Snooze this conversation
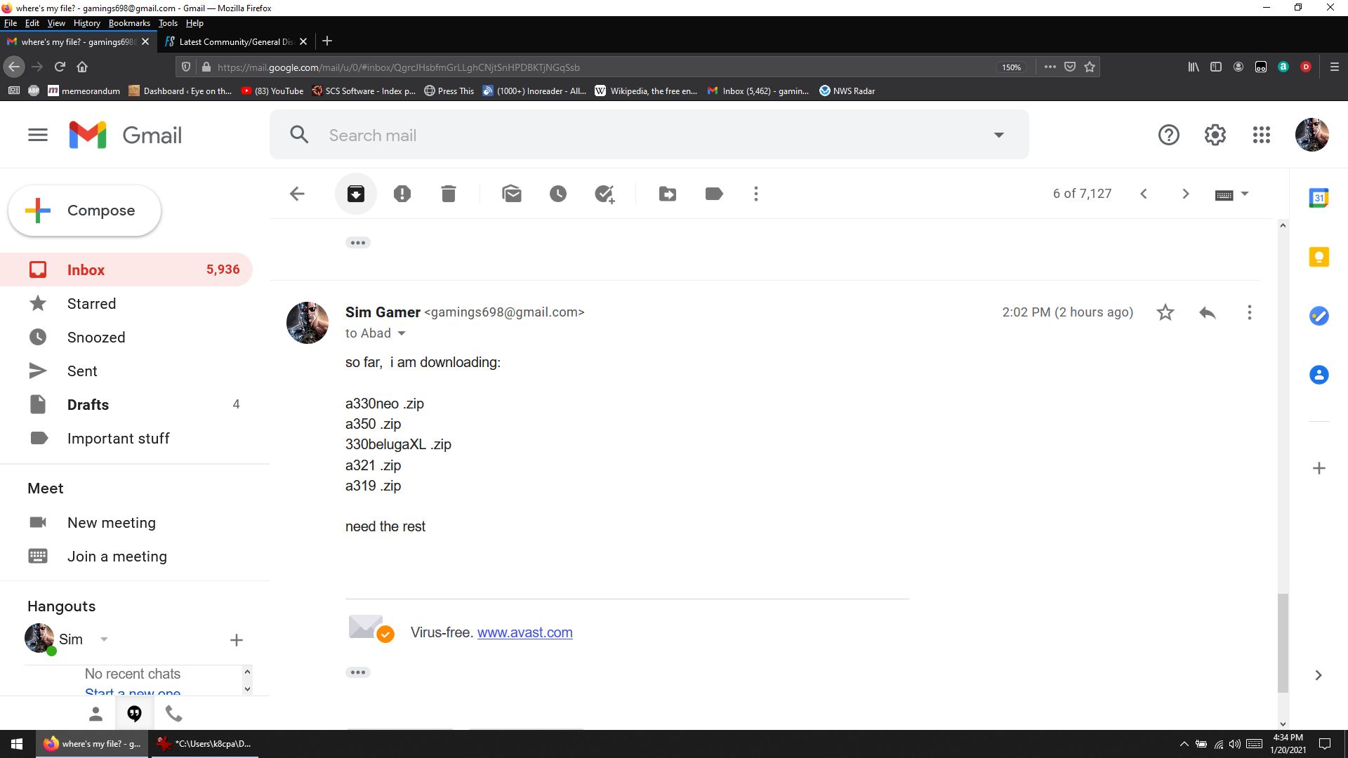 tap(558, 194)
